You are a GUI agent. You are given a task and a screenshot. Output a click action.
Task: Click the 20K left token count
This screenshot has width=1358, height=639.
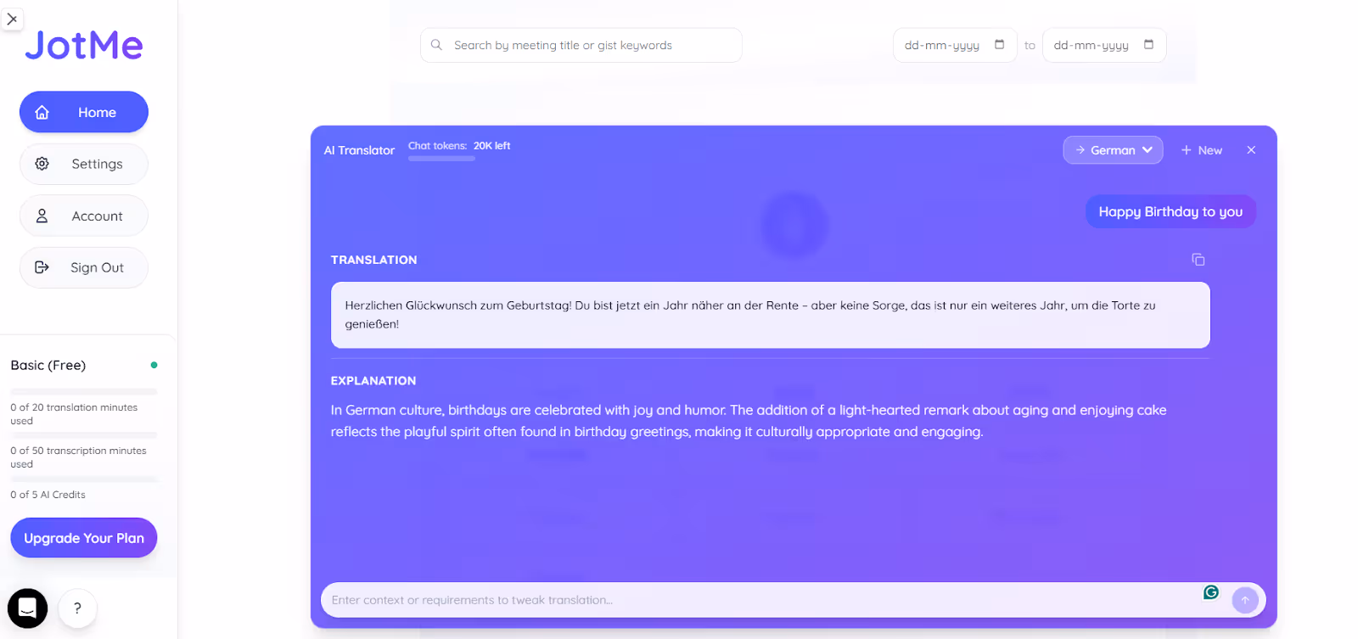click(x=492, y=146)
